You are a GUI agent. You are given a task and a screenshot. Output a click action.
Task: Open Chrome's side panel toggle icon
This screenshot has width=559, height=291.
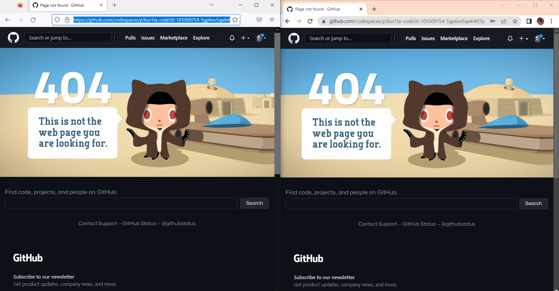click(x=529, y=21)
